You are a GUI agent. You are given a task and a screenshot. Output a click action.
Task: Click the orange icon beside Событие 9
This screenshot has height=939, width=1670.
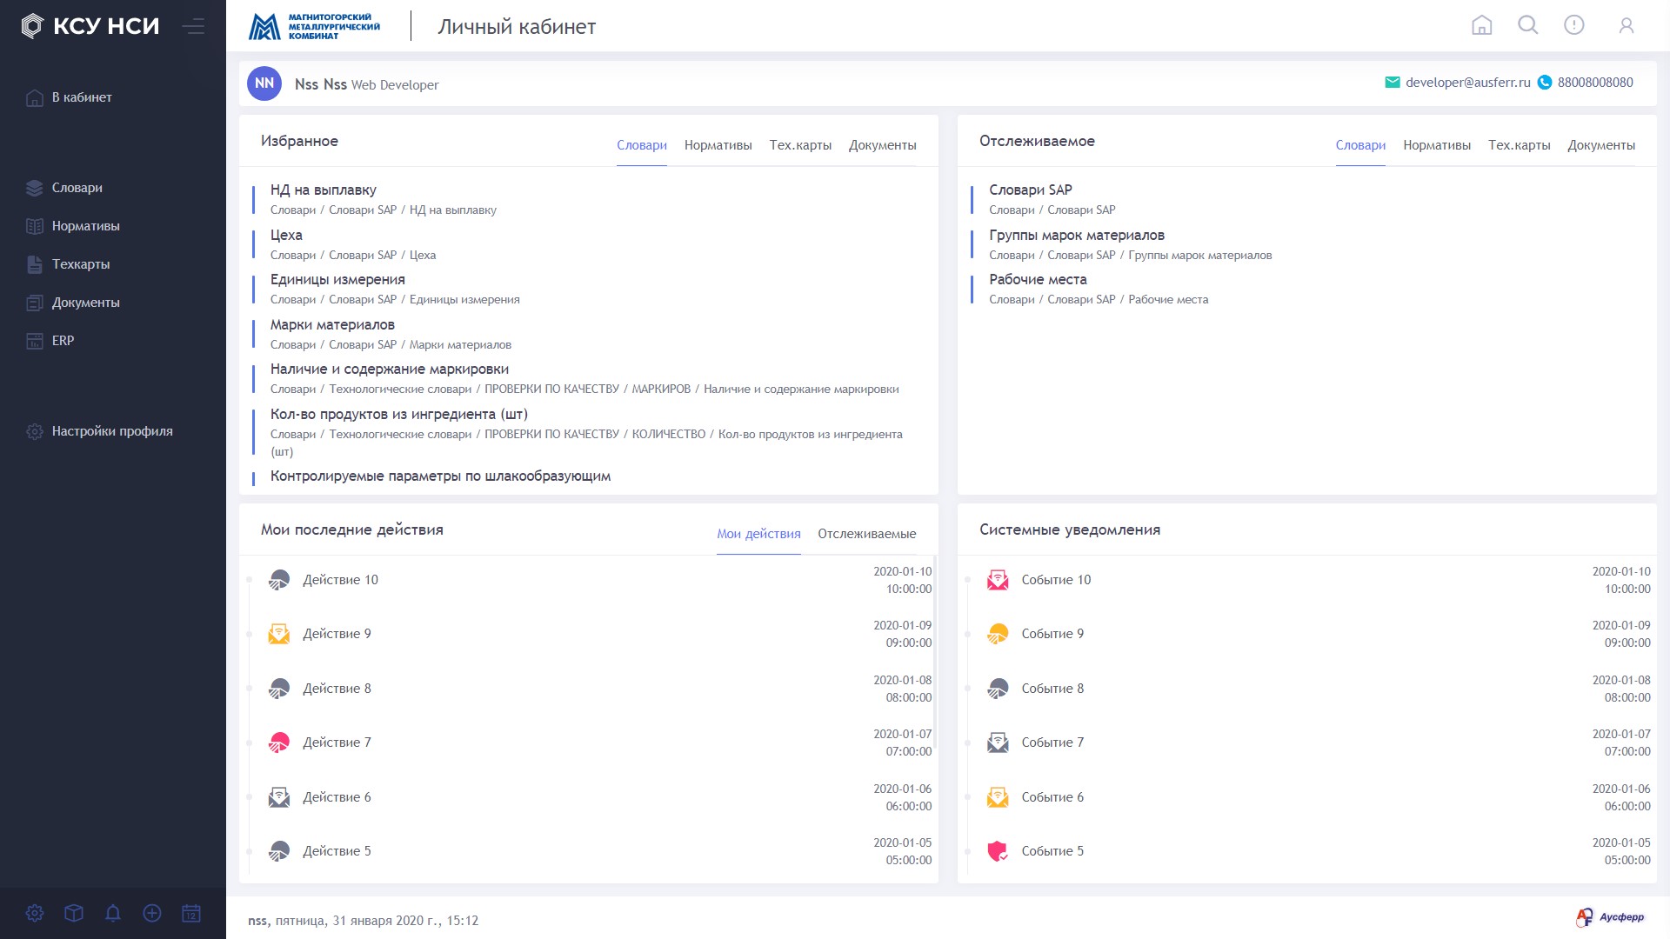998,634
